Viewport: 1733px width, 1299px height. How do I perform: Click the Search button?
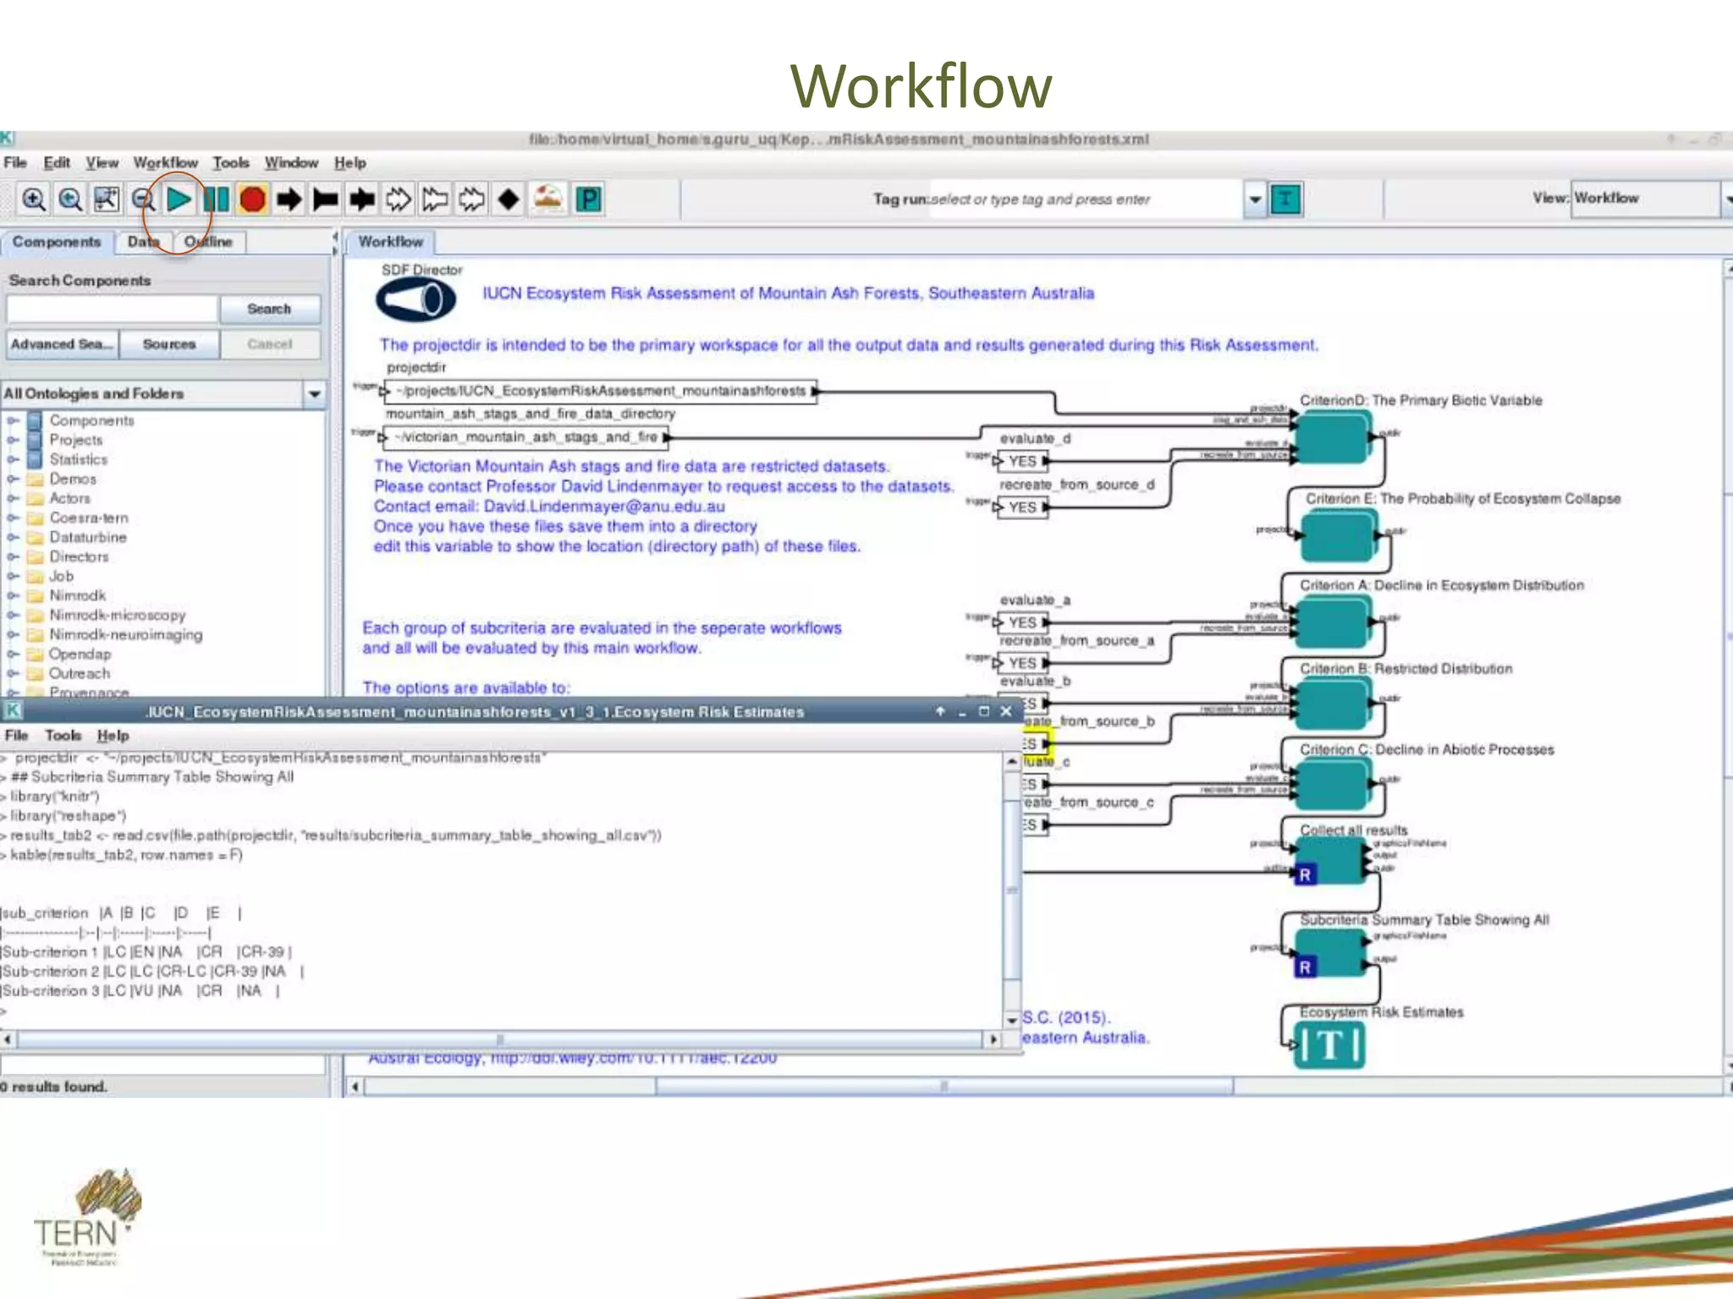click(x=269, y=310)
